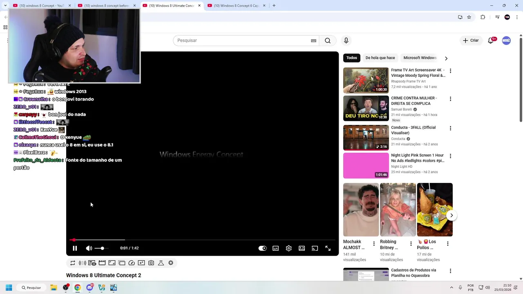Open Frame TV Art Screensaver 4K thumbnail

366,80
